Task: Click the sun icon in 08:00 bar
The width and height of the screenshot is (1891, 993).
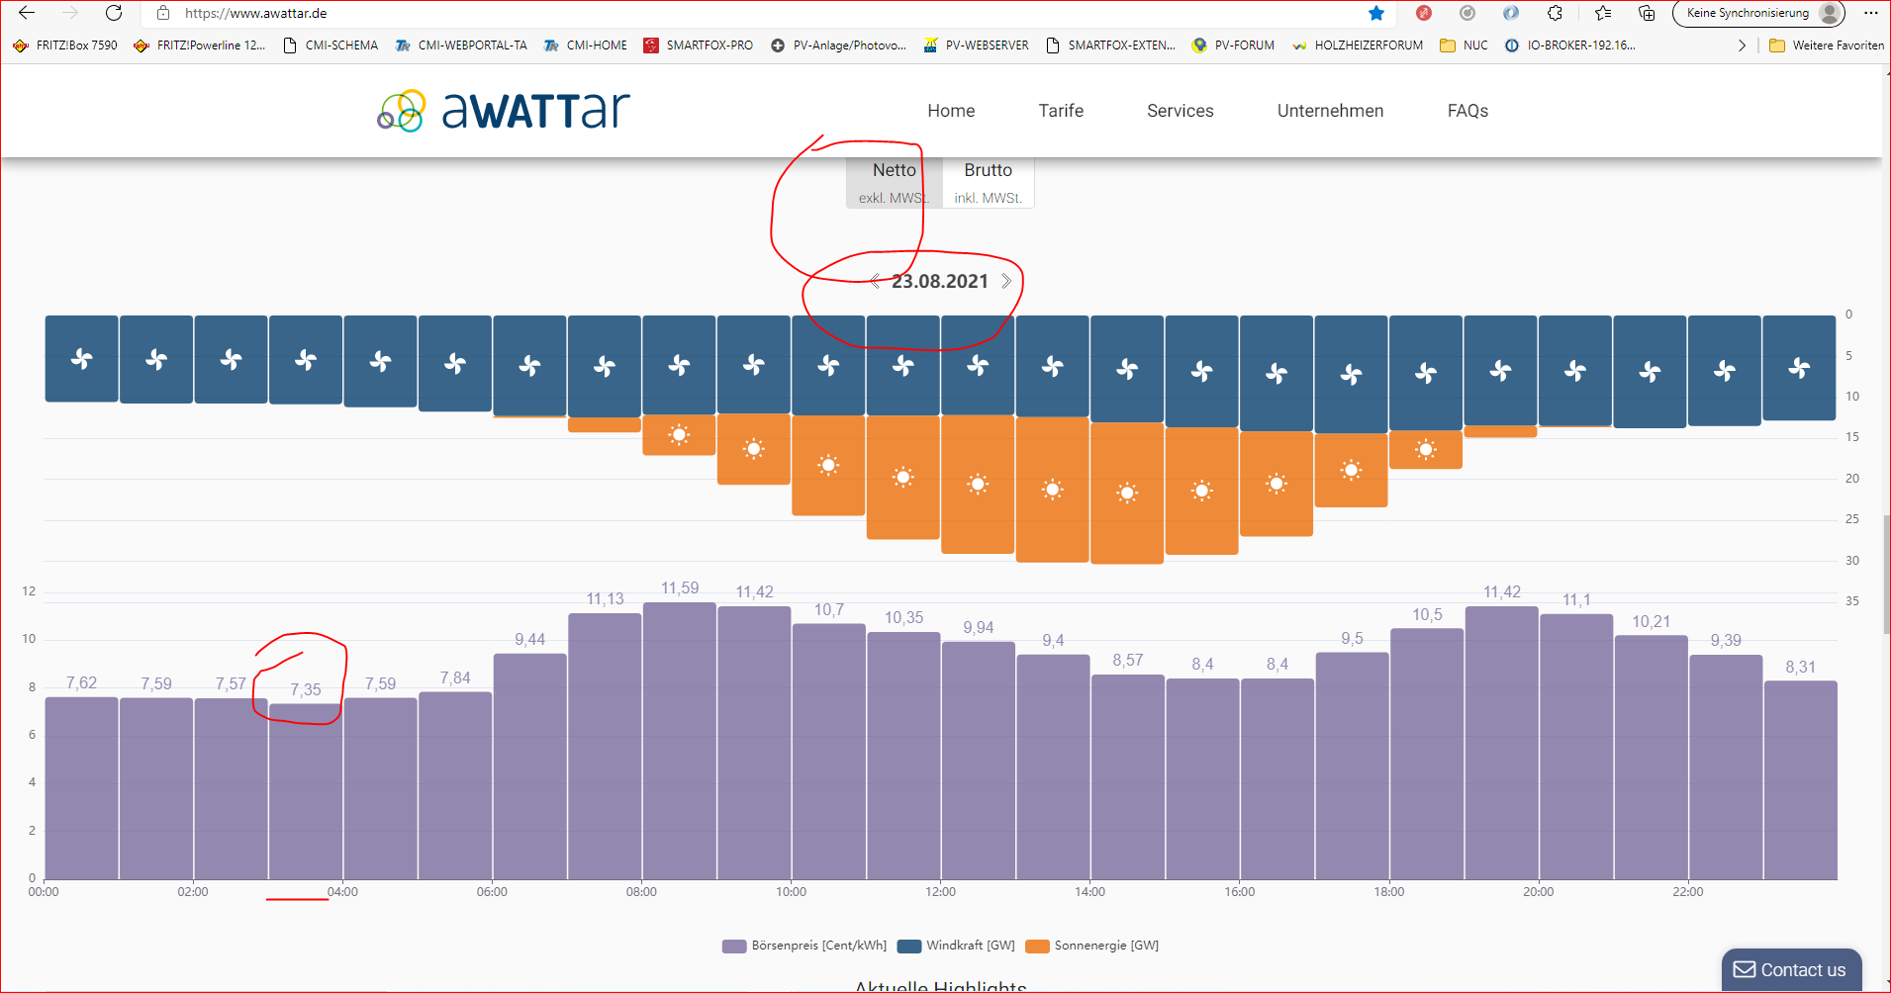Action: tap(679, 434)
